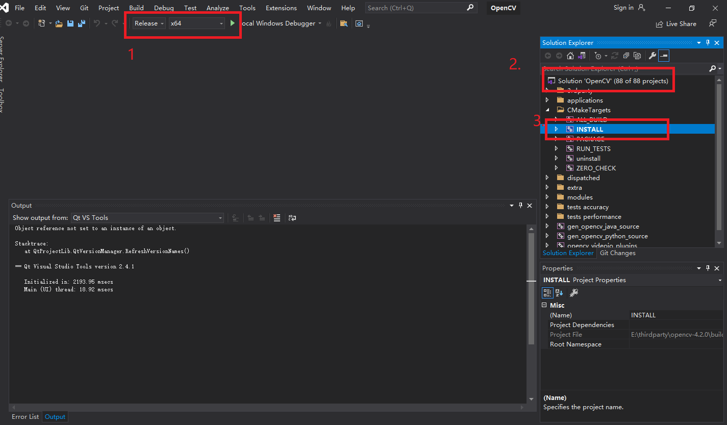Click the green Start debugging play icon
This screenshot has height=425, width=727.
tap(233, 23)
